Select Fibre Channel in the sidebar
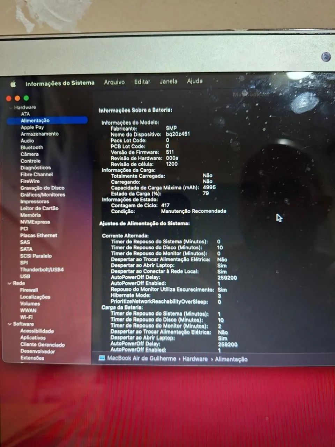The height and width of the screenshot is (447, 335). 37,175
